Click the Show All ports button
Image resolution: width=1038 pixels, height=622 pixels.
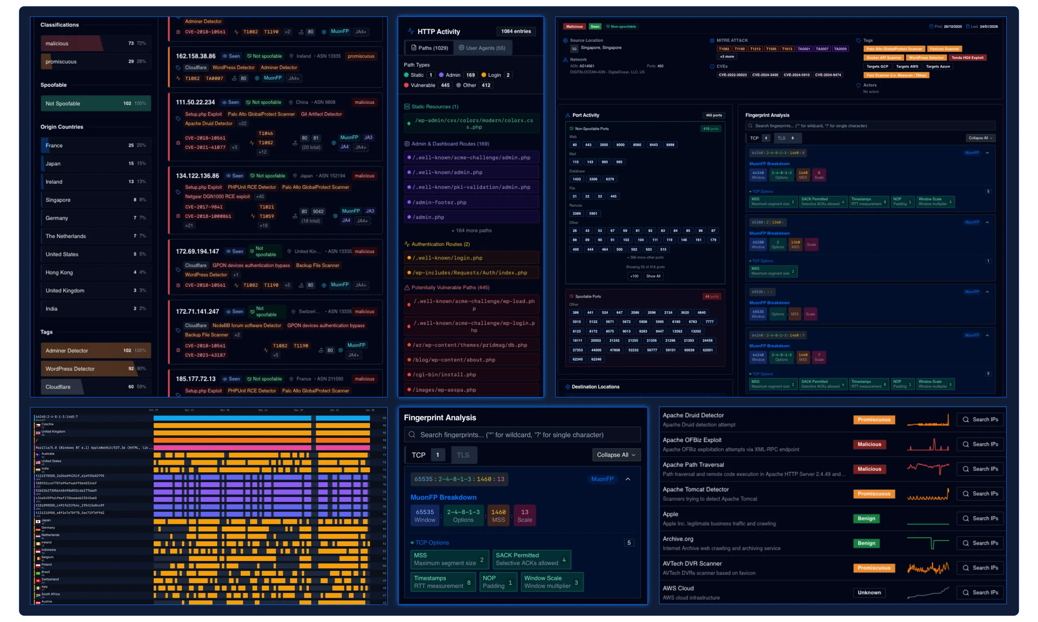click(x=653, y=276)
